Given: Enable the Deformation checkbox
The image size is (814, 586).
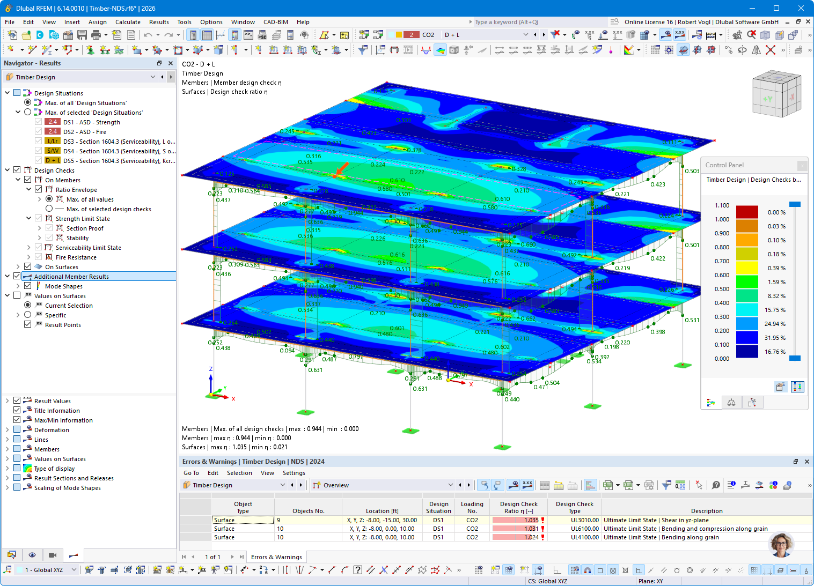Looking at the screenshot, I should pyautogui.click(x=17, y=429).
